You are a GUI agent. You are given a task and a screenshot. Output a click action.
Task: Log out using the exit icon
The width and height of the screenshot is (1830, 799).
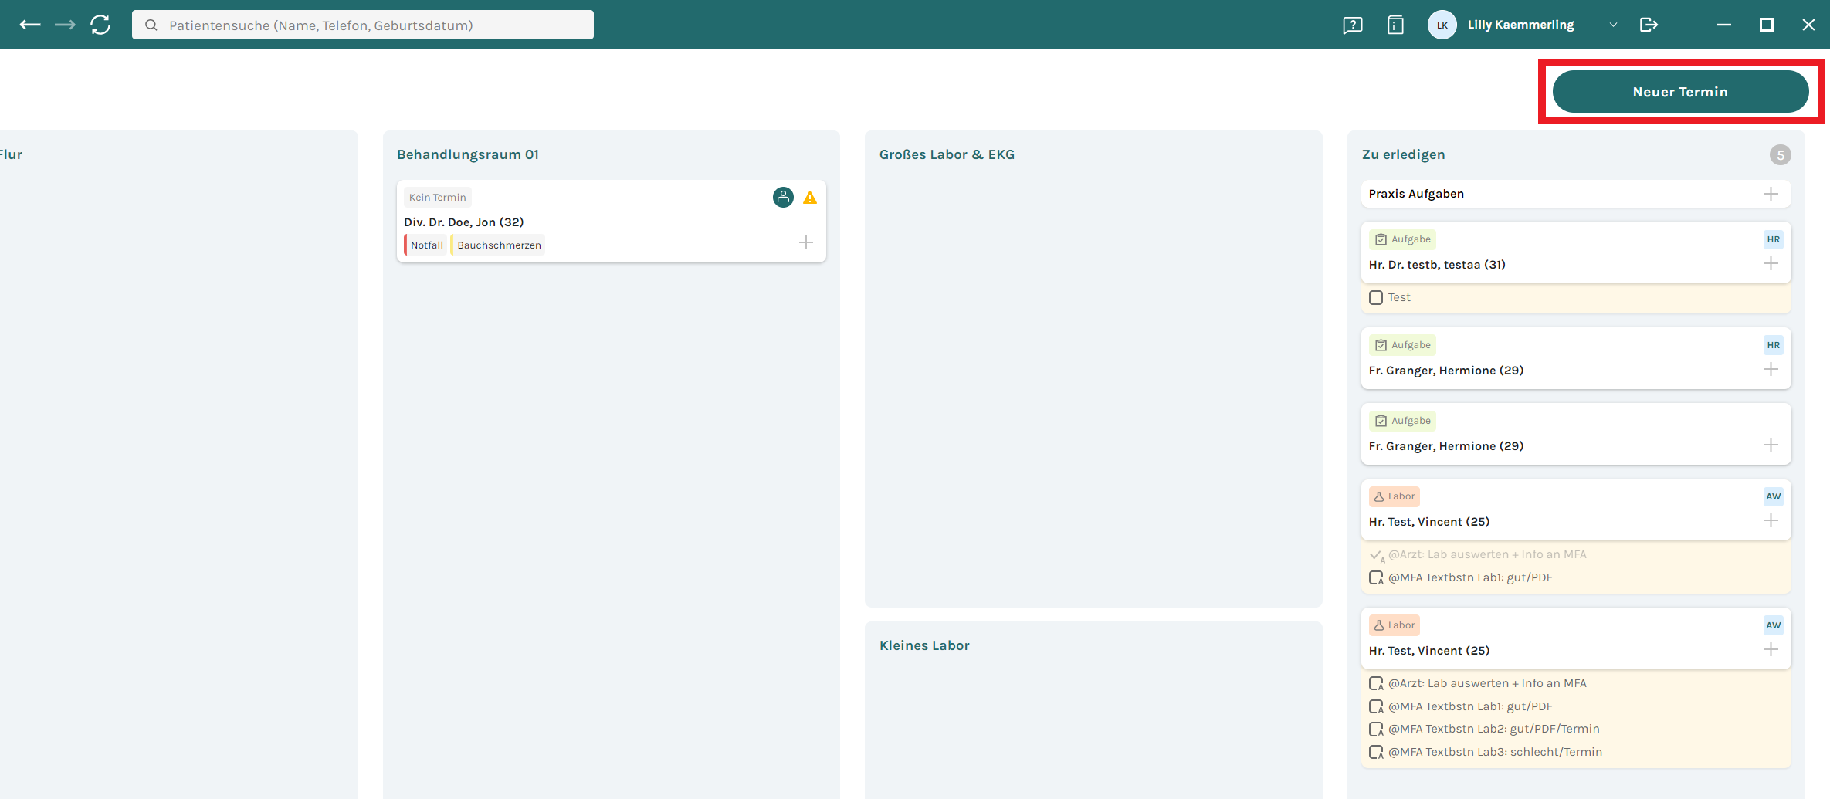point(1649,25)
